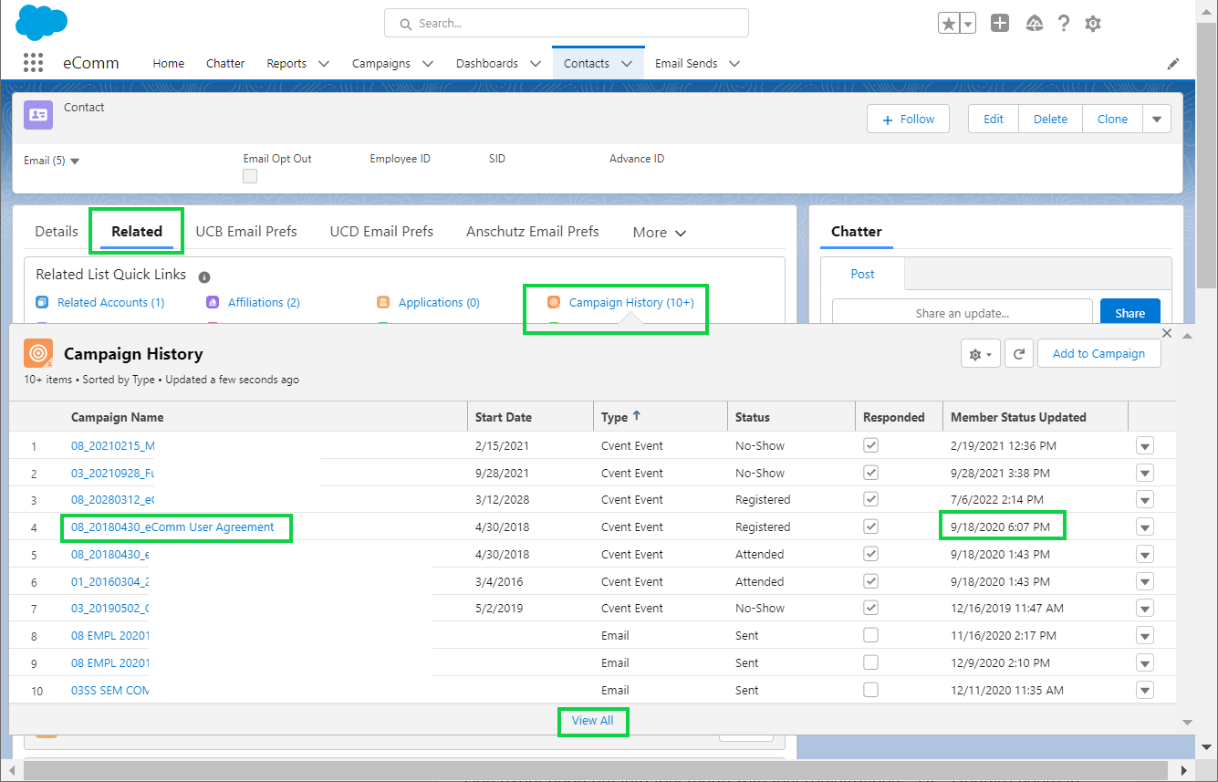Click the Delete button

coord(1051,119)
